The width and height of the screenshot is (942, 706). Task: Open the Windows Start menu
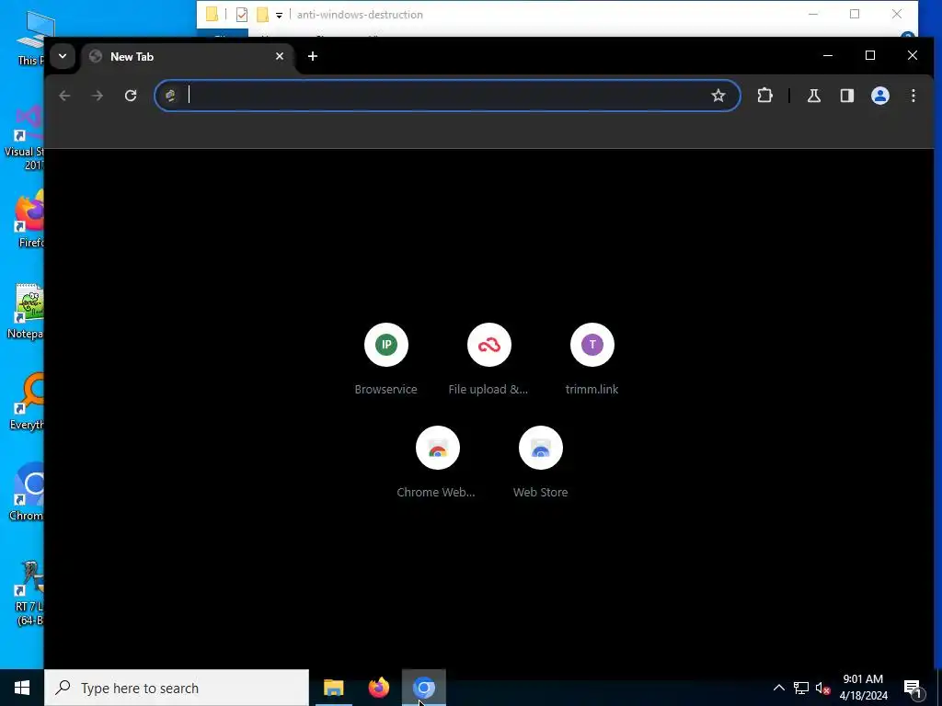(x=22, y=688)
